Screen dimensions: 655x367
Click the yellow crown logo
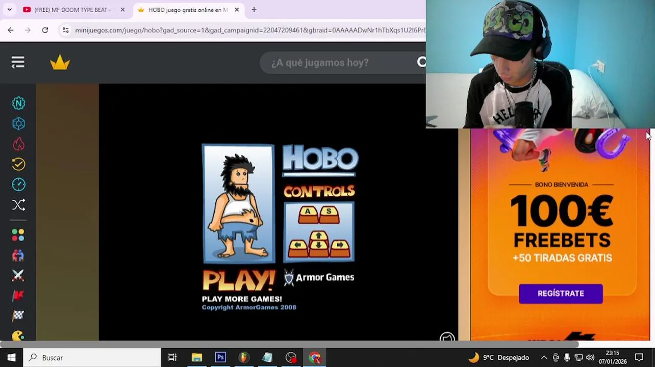[x=60, y=63]
